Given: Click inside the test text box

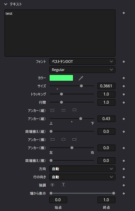Looking at the screenshot, I should pyautogui.click(x=60, y=33).
